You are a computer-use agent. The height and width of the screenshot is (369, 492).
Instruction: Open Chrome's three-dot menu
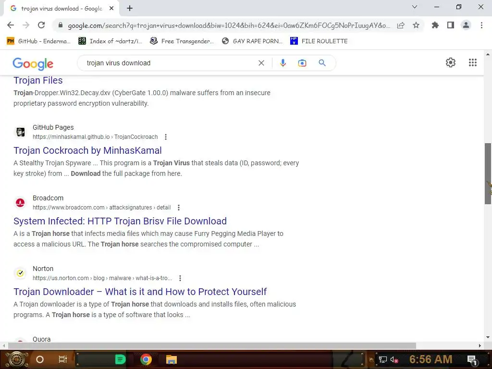(x=481, y=25)
